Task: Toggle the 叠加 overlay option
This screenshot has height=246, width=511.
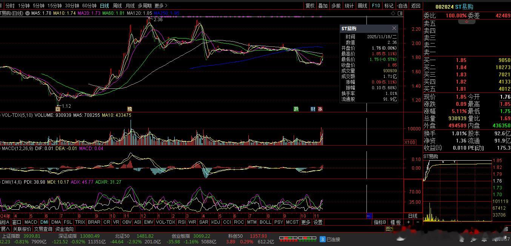Action: click(x=323, y=6)
